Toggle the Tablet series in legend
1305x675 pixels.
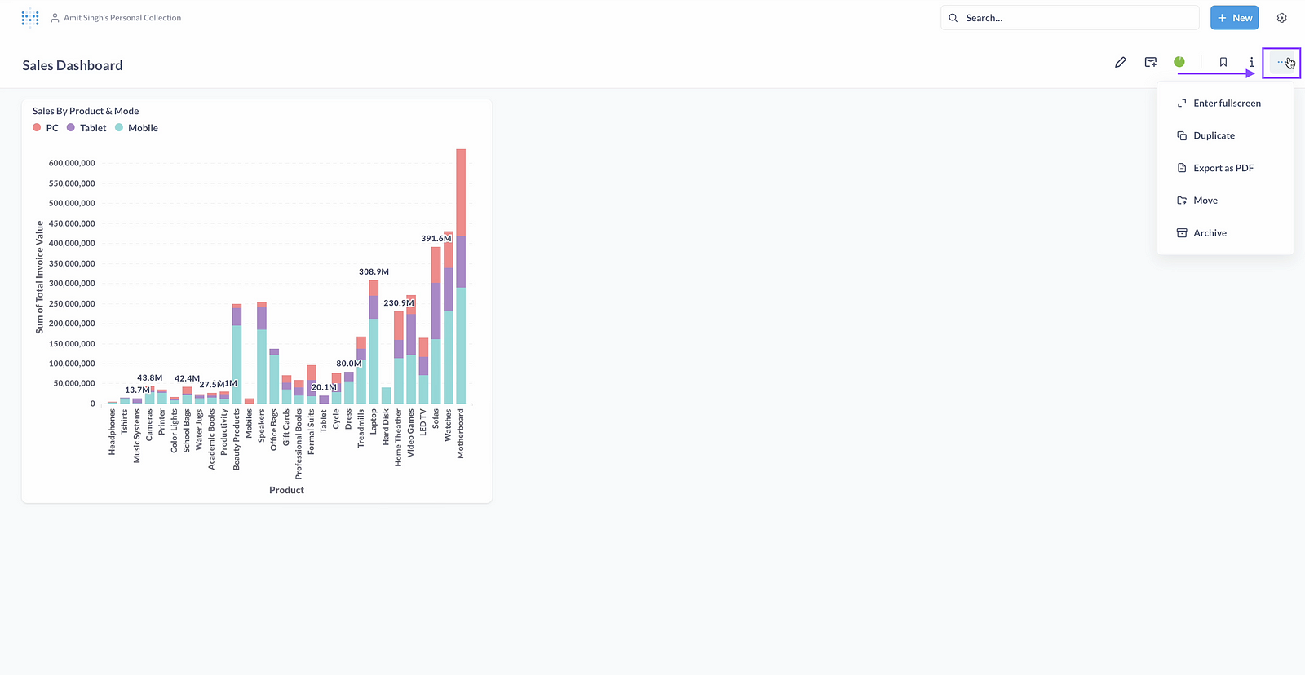[x=86, y=128]
